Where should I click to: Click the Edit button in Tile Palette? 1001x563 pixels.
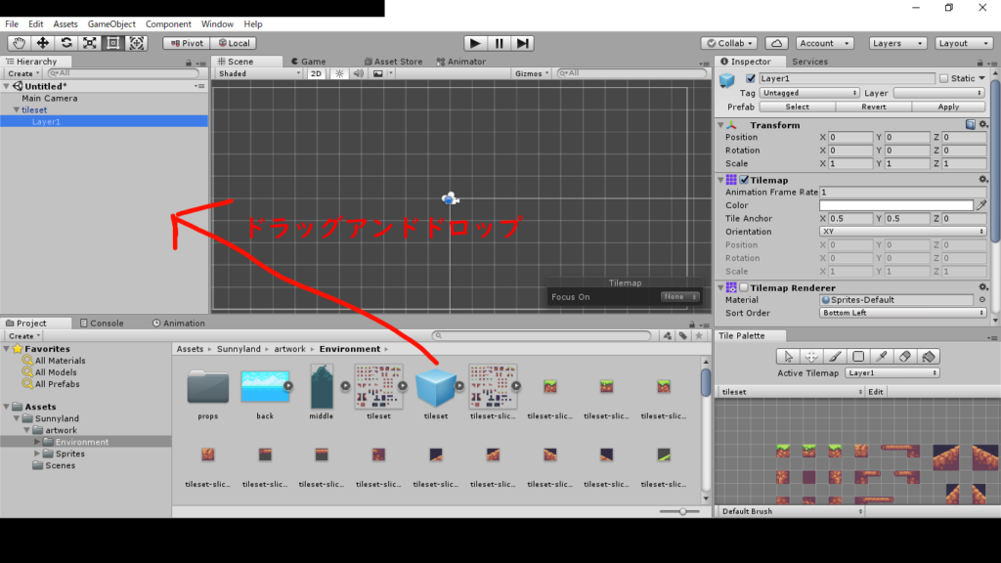click(877, 392)
